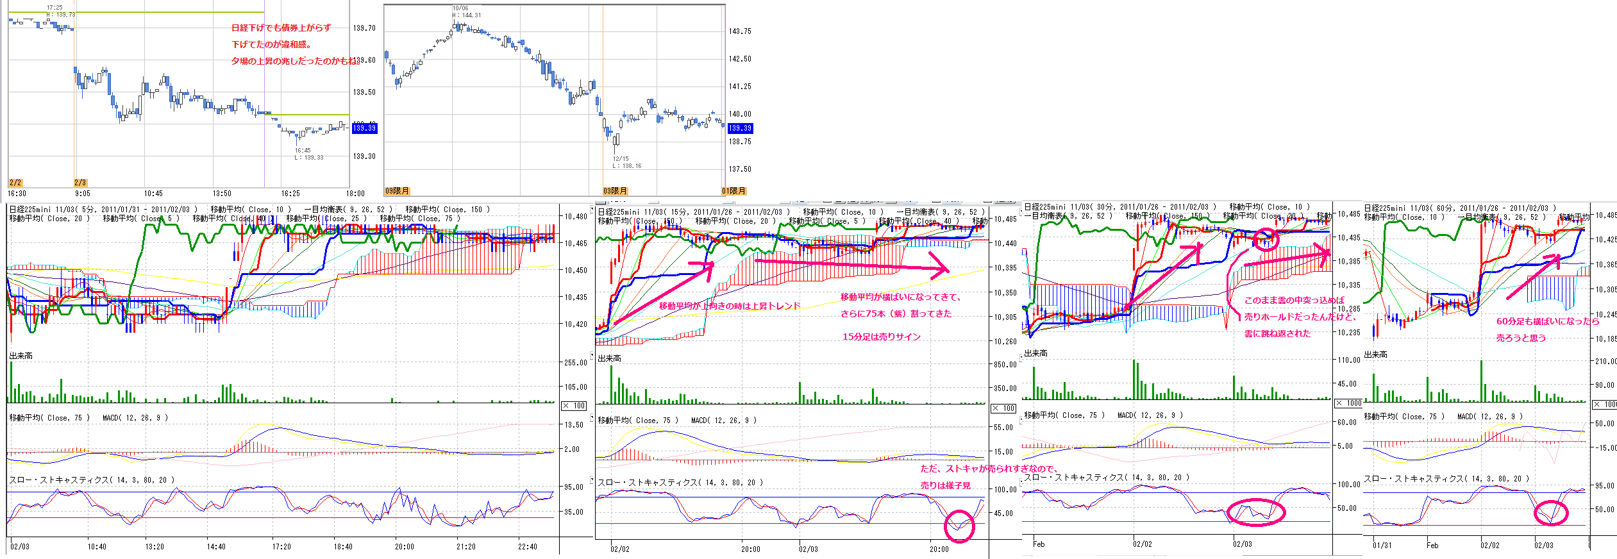
Task: Click the MACD(12, 26, 9) label in 15-minute chart
Action: pos(723,421)
